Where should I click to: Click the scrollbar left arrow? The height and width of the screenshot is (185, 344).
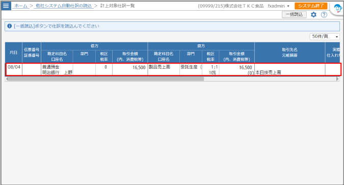click(7, 79)
